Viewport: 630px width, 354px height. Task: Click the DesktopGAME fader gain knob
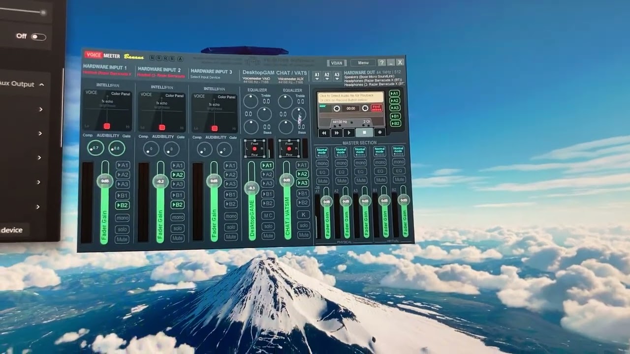pos(252,187)
